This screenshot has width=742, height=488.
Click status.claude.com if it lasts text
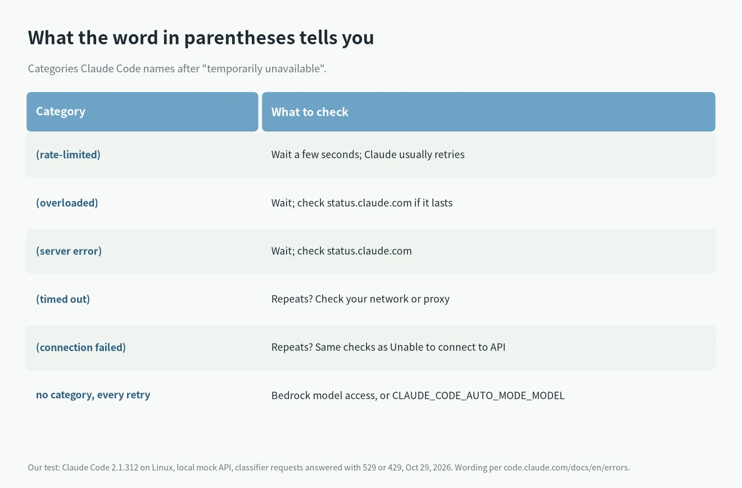[x=390, y=203]
